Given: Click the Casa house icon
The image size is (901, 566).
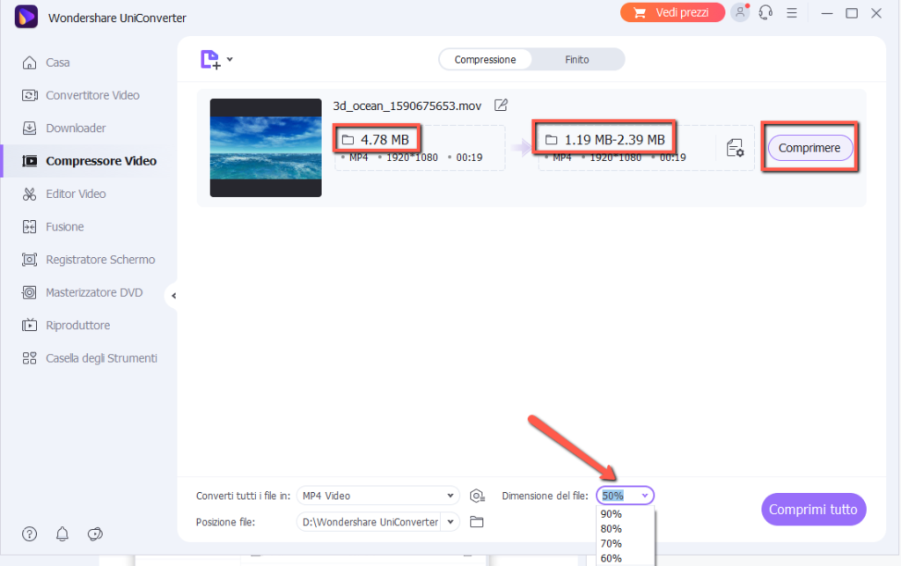Looking at the screenshot, I should (x=29, y=62).
